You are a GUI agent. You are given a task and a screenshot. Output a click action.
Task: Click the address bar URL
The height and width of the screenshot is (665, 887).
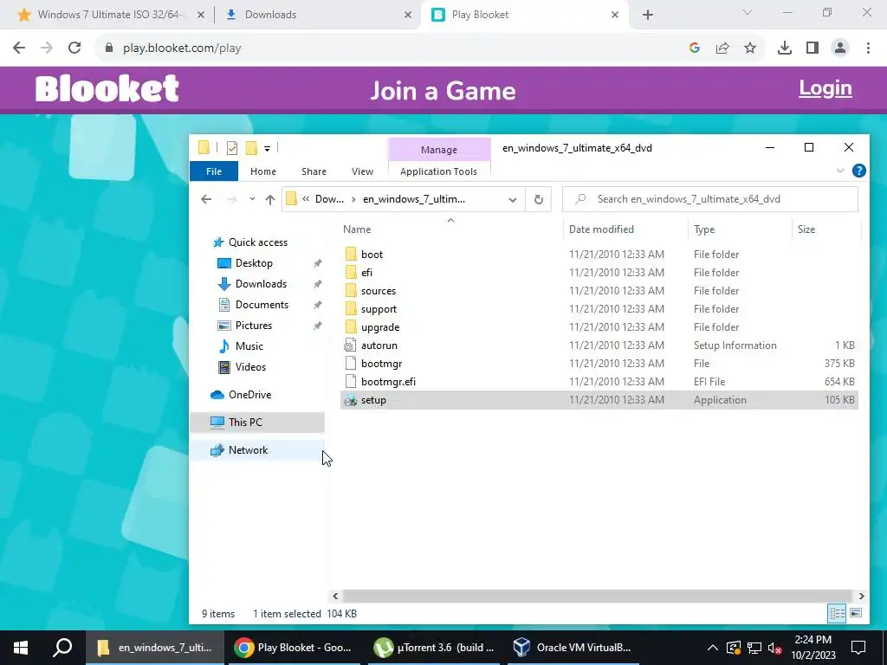(x=182, y=48)
